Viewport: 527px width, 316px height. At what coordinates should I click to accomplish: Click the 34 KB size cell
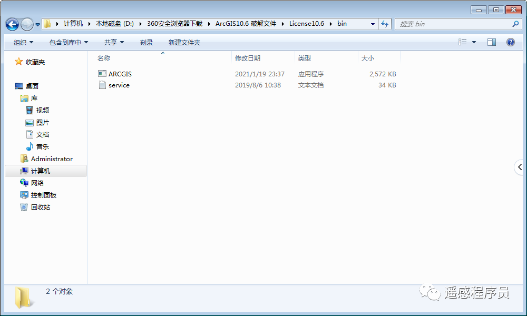coord(387,85)
